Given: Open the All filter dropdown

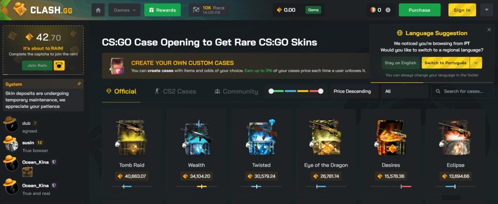Looking at the screenshot, I should click(x=404, y=91).
